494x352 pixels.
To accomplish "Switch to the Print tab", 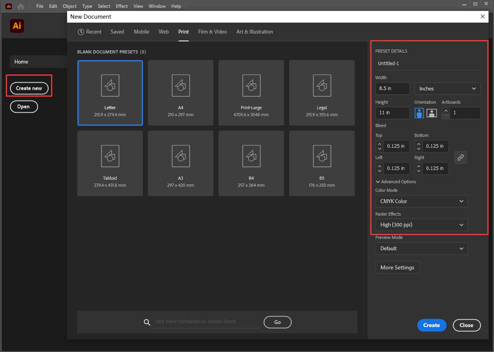I will (183, 32).
